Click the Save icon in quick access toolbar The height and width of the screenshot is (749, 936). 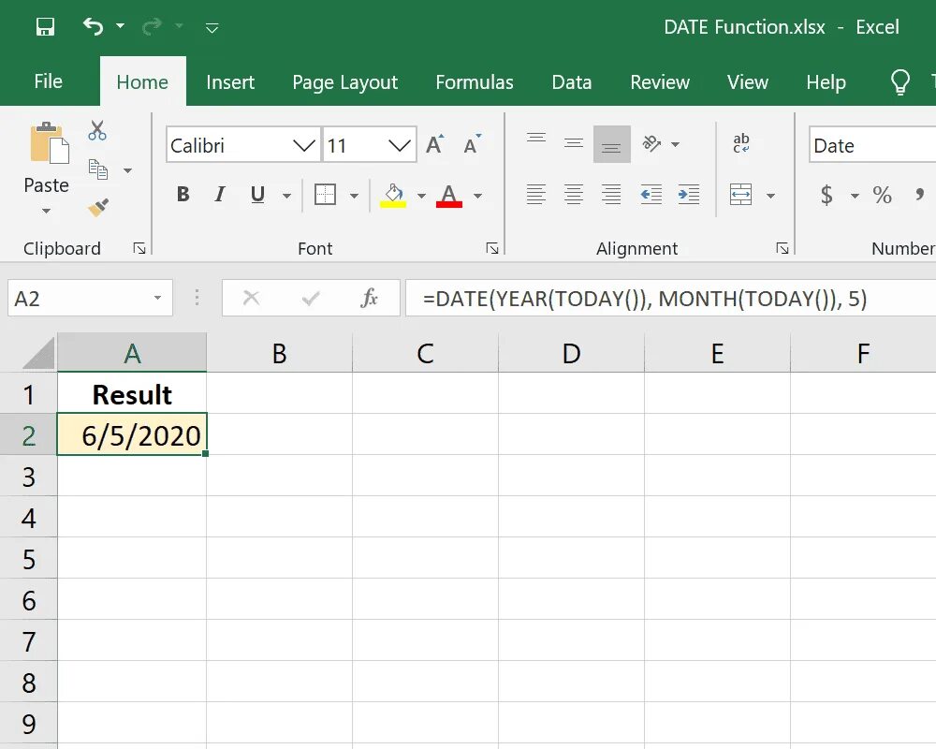[x=45, y=27]
